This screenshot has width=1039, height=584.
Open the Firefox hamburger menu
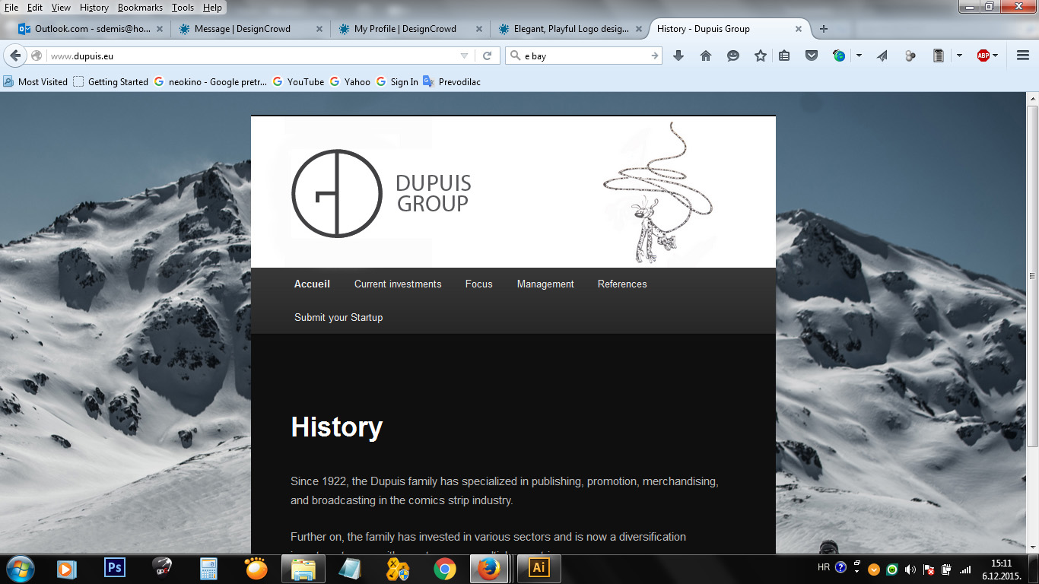[1022, 56]
